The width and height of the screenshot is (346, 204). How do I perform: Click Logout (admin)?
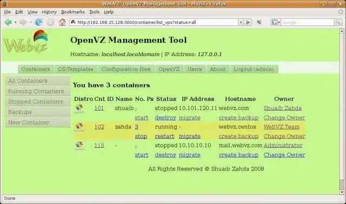coord(254,69)
